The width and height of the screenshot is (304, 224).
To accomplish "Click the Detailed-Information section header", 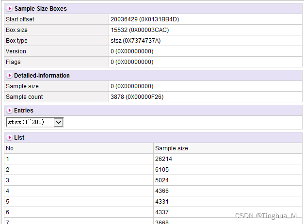I will (x=153, y=76).
